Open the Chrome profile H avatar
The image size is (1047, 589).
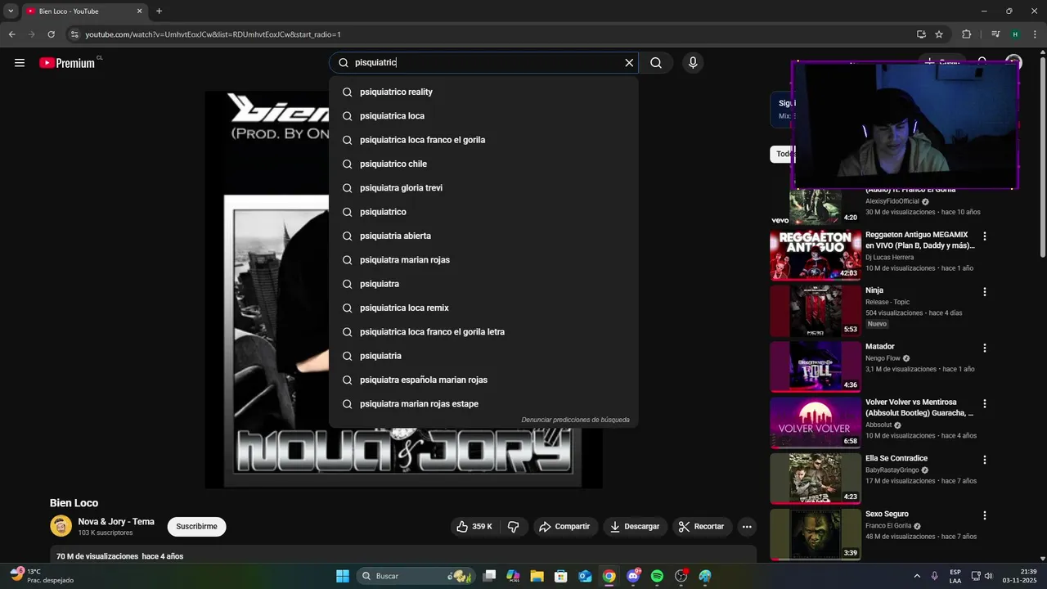coord(1015,34)
